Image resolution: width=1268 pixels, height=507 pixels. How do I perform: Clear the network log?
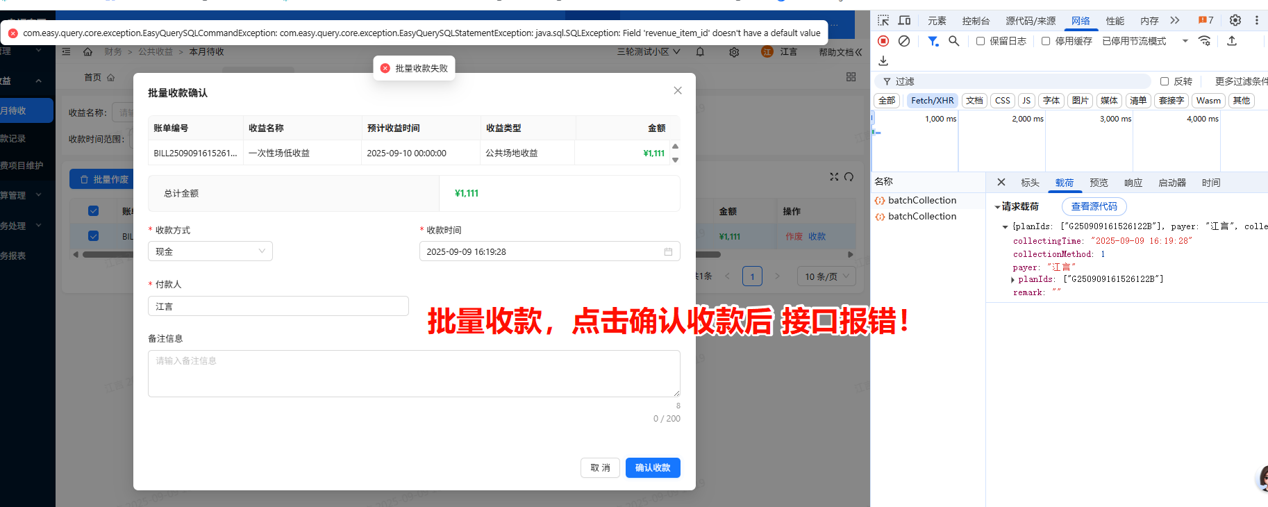pos(904,41)
